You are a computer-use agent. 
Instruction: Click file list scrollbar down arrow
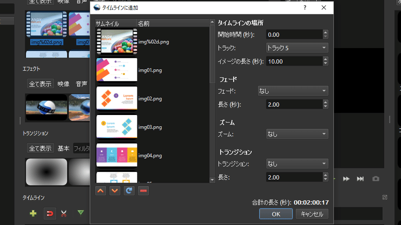point(212,180)
